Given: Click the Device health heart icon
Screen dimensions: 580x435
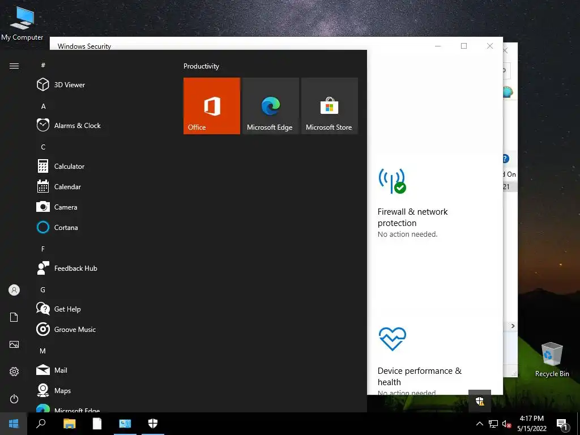Looking at the screenshot, I should click(x=392, y=339).
